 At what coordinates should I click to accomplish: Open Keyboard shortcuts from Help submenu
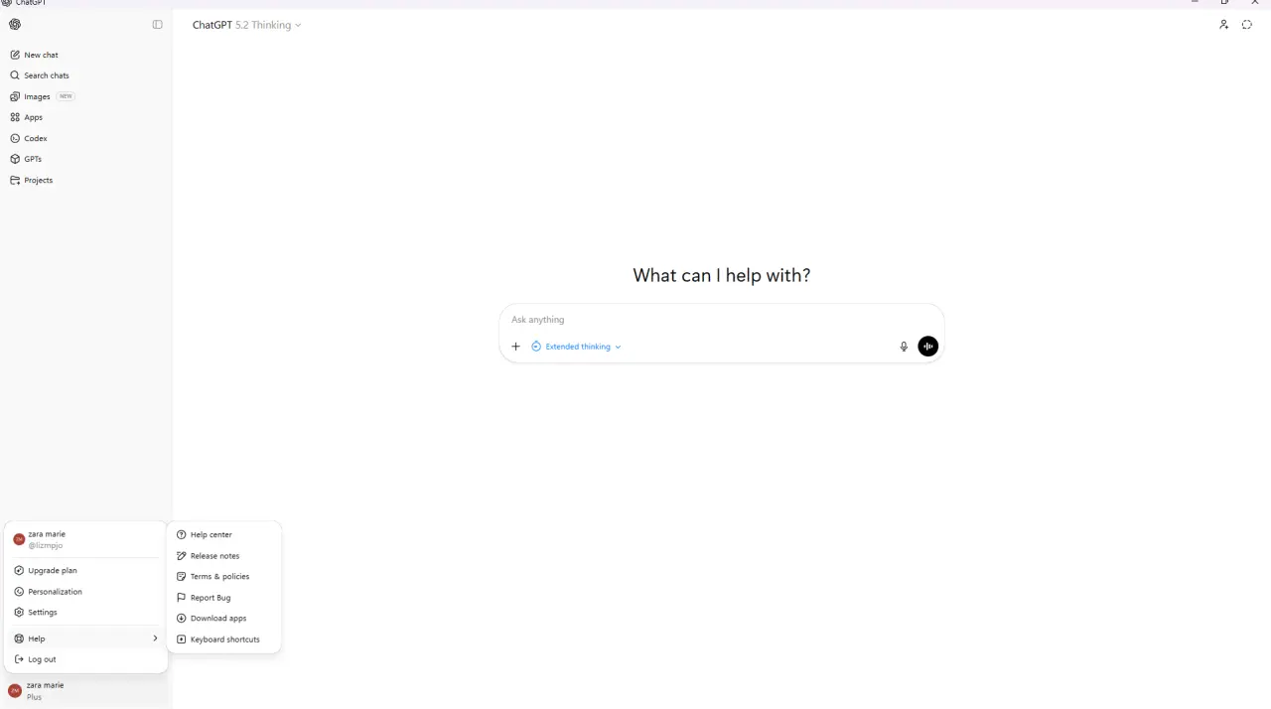pos(224,639)
